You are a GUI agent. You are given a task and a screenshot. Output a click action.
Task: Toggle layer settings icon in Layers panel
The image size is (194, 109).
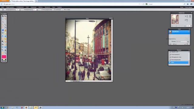click(x=170, y=44)
